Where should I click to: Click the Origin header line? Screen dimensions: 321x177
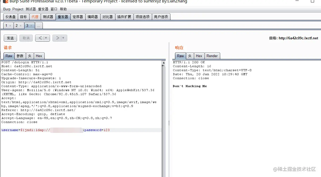click(36, 82)
